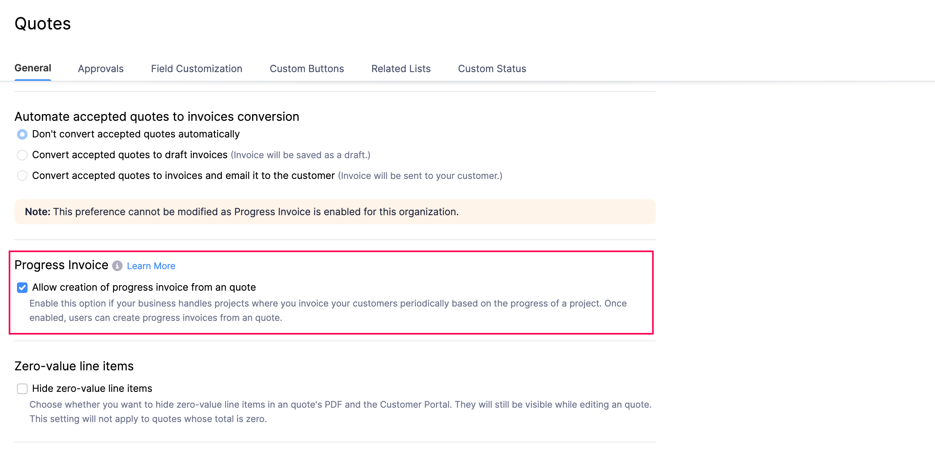The width and height of the screenshot is (935, 453).
Task: Select Don't convert accepted quotes automatically
Action: (x=22, y=134)
